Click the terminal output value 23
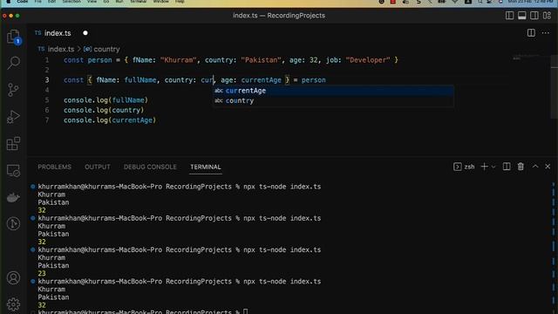Screen dimensions: 558x314 click(x=42, y=273)
